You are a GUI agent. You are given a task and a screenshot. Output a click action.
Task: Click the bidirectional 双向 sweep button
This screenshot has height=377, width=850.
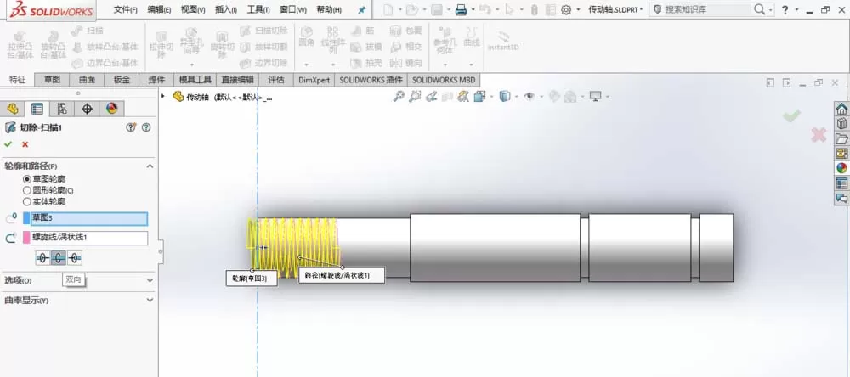(x=59, y=258)
